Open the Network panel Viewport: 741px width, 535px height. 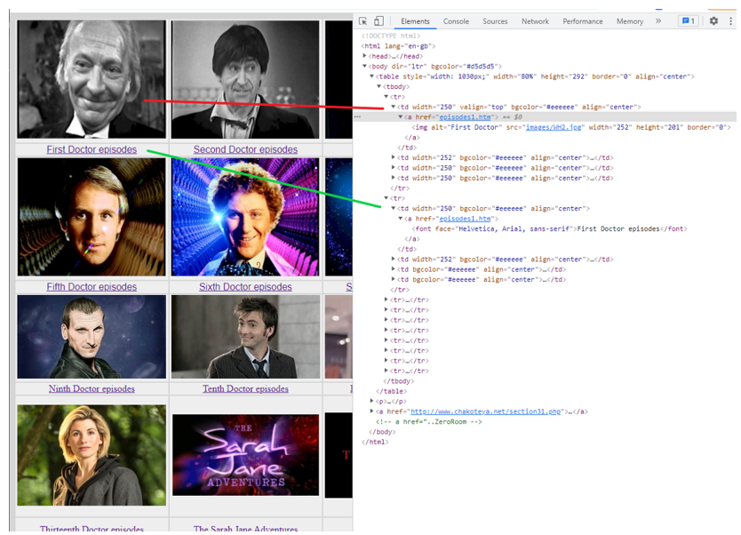pos(535,21)
